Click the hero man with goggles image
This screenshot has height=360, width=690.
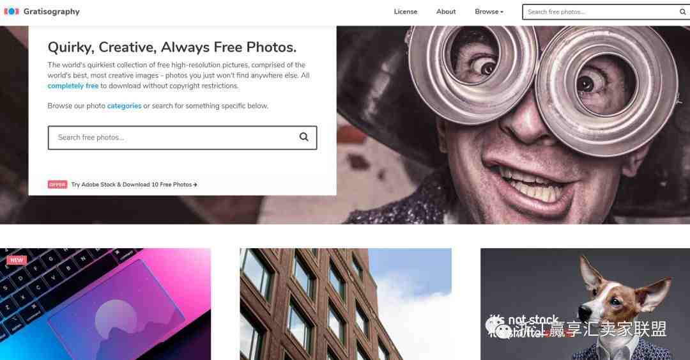513,125
